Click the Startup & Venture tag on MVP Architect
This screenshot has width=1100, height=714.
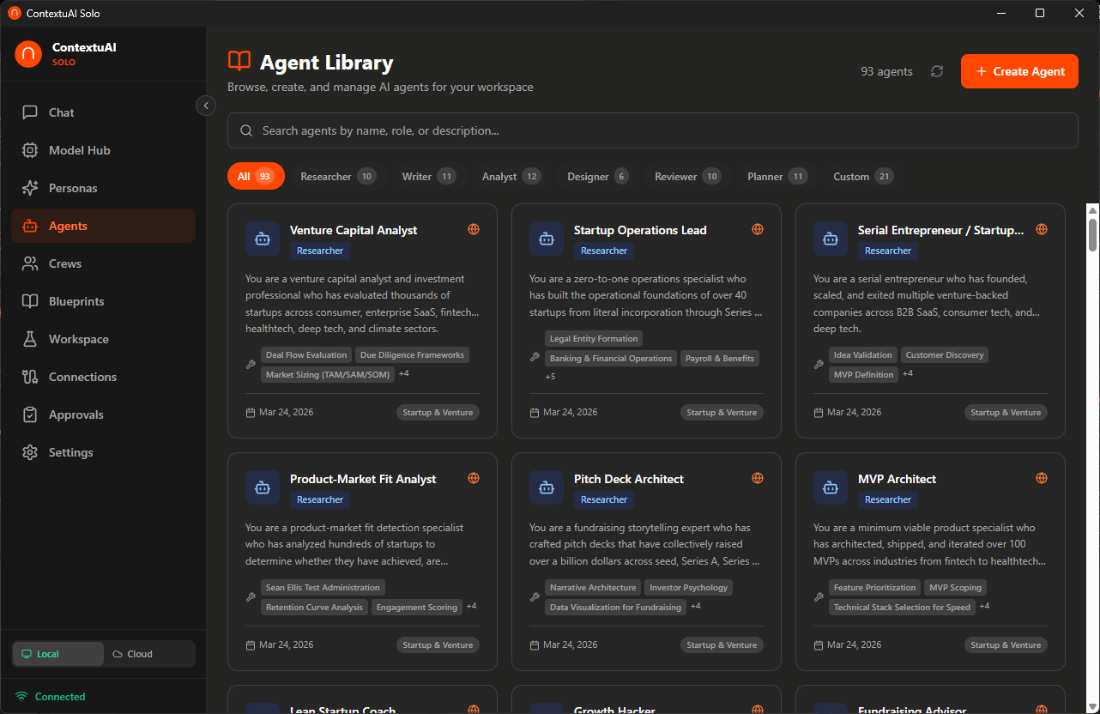(x=1006, y=644)
